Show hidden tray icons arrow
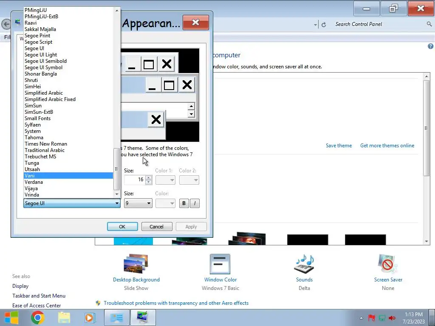435x326 pixels. pos(361,318)
